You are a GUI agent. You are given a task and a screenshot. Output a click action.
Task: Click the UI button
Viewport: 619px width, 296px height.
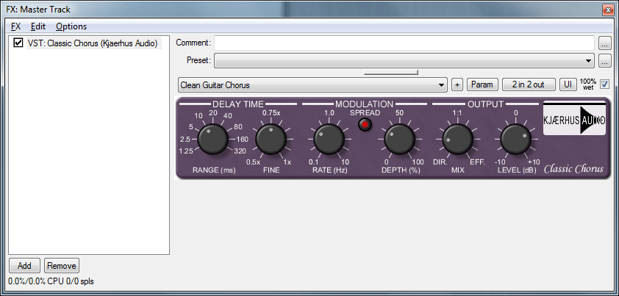[568, 84]
